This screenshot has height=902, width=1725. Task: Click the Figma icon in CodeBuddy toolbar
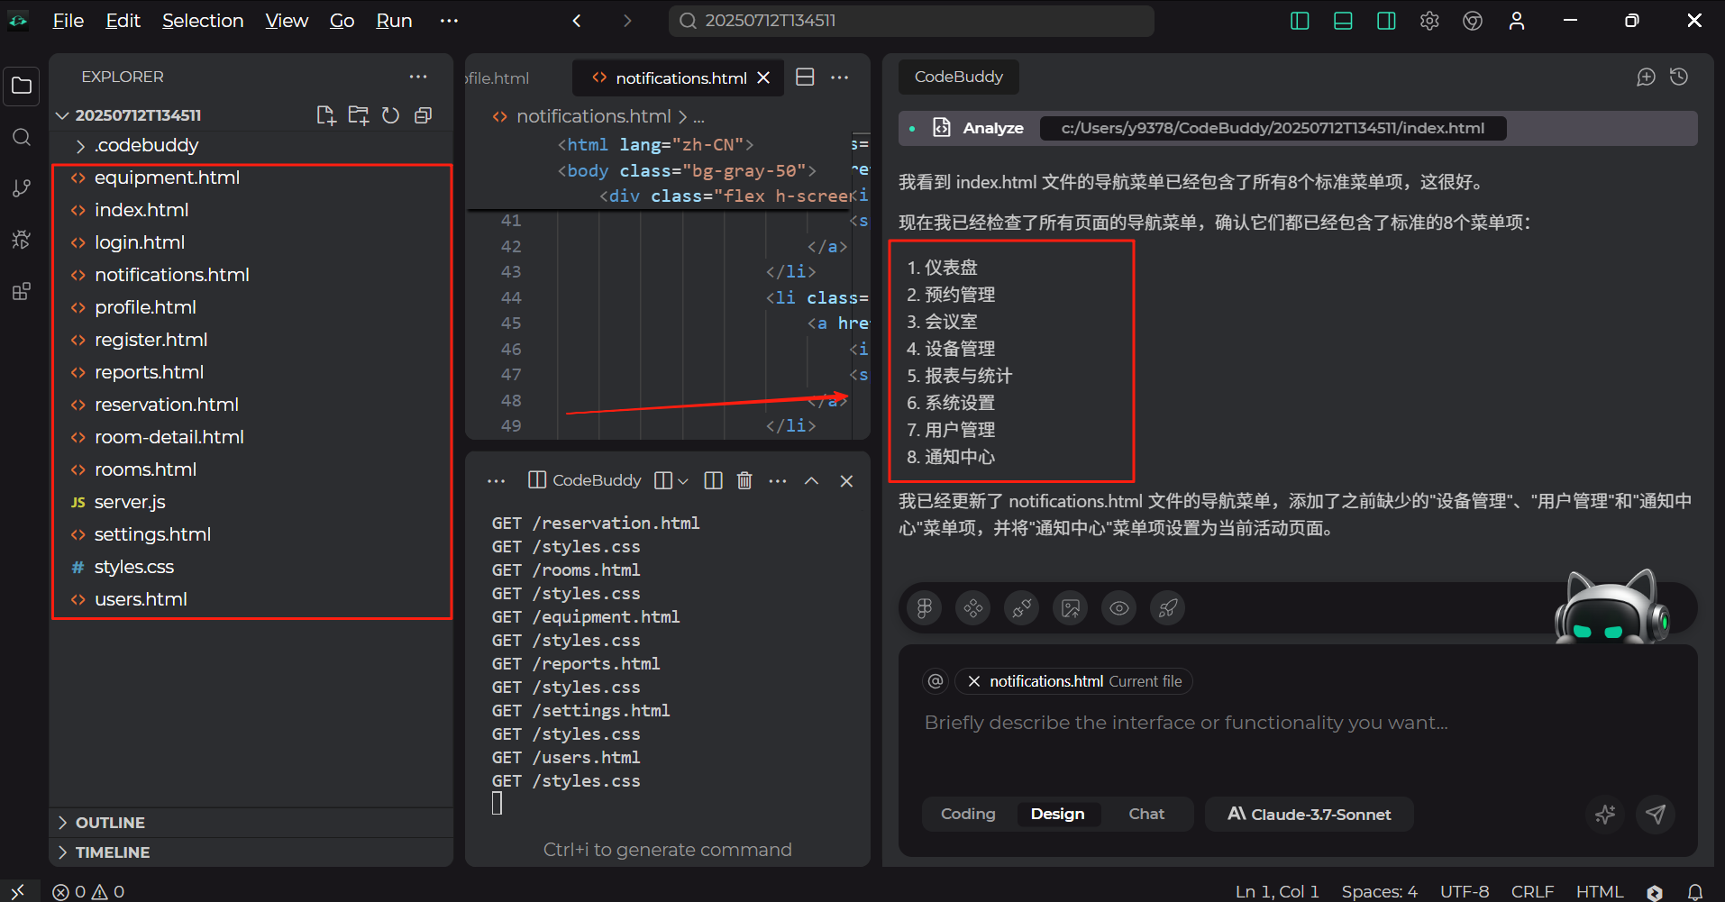(x=925, y=608)
